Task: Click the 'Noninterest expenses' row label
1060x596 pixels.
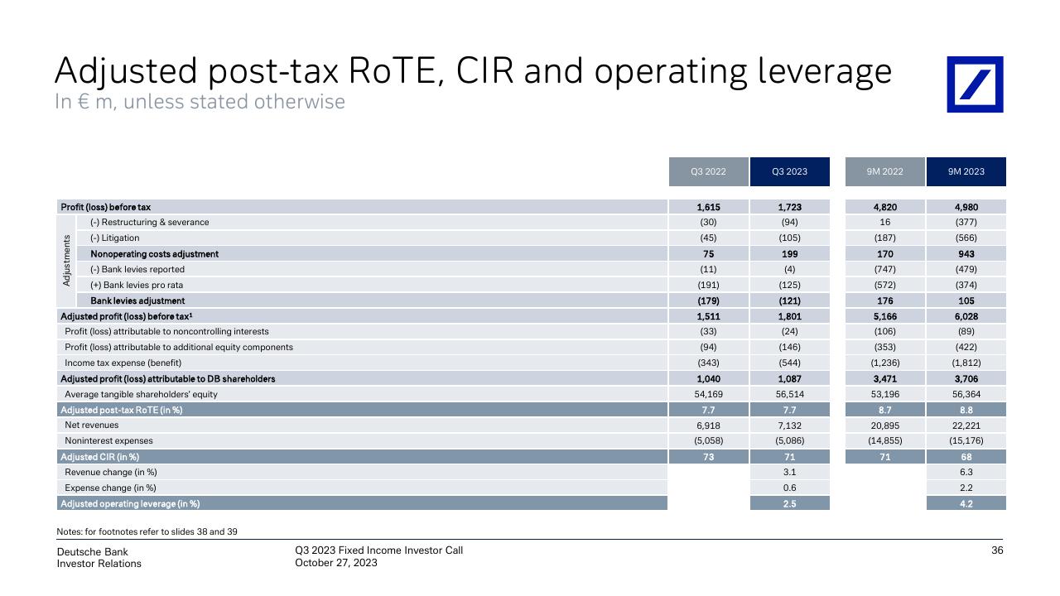Action: 108,440
